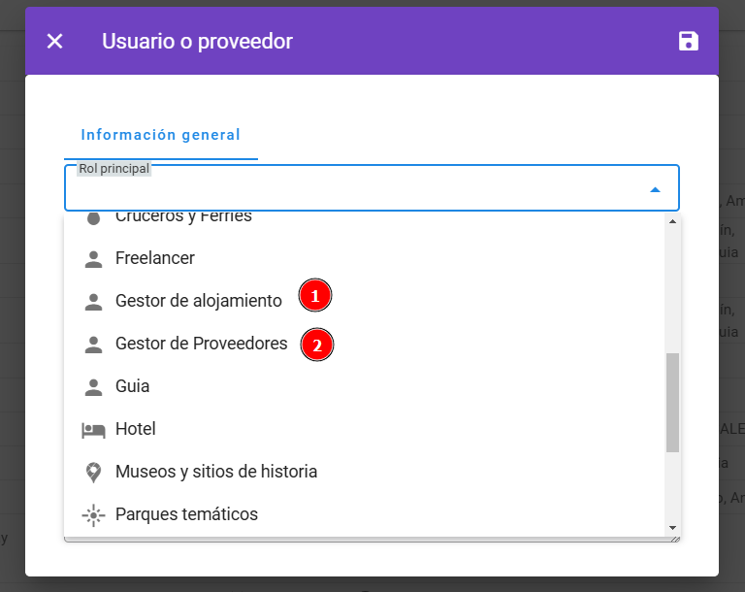This screenshot has width=745, height=592.
Task: Click person icon beside Gestor de alojamiento
Action: (93, 302)
